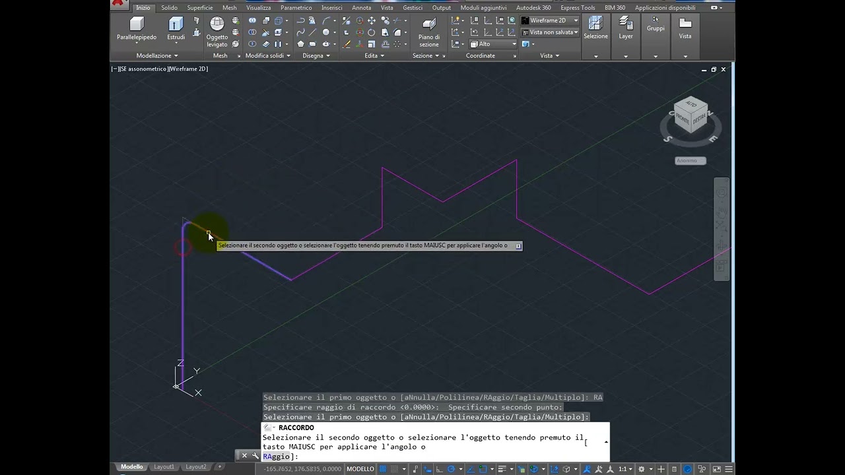Click the Piano di sezione tool
845x475 pixels.
pos(428,32)
